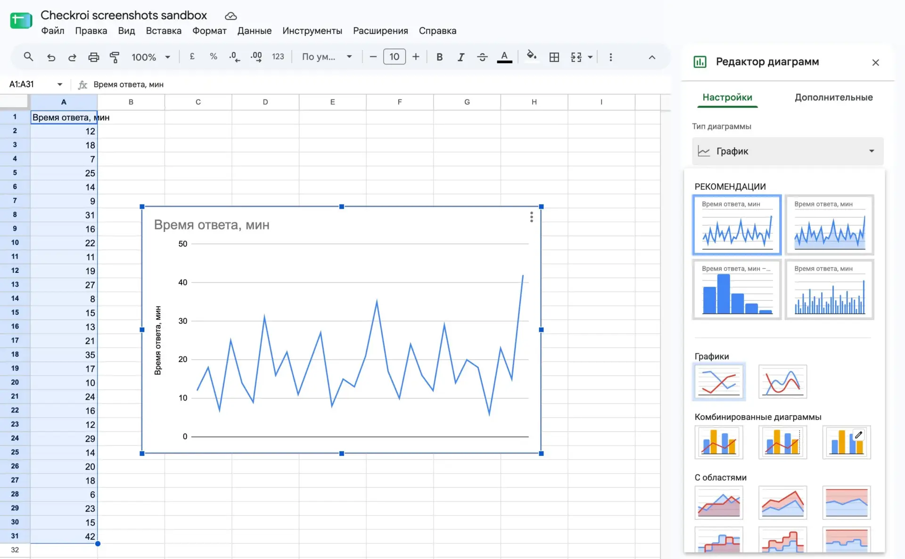Open the Файл menu

(x=53, y=31)
